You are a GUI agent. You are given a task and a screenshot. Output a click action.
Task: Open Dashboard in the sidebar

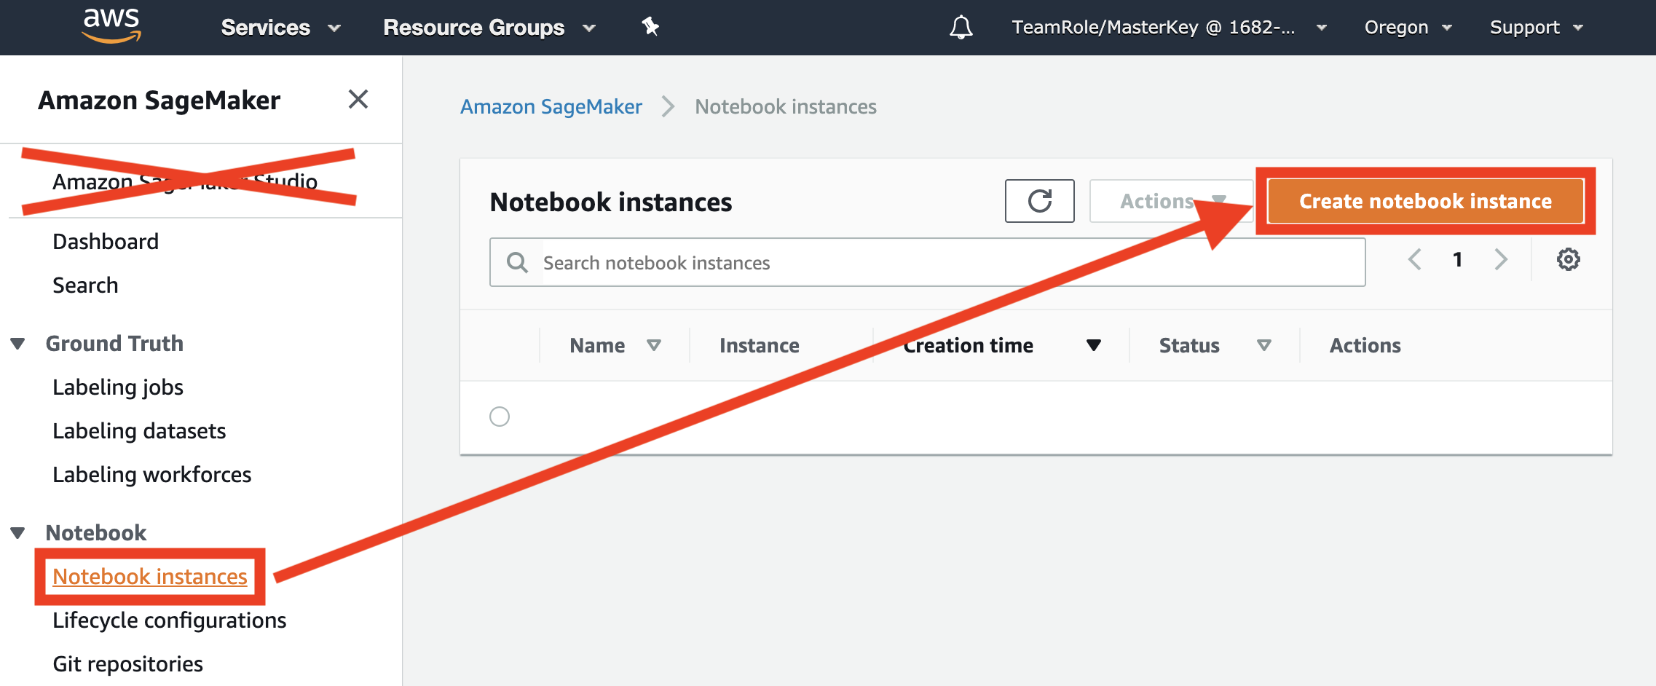(x=106, y=242)
